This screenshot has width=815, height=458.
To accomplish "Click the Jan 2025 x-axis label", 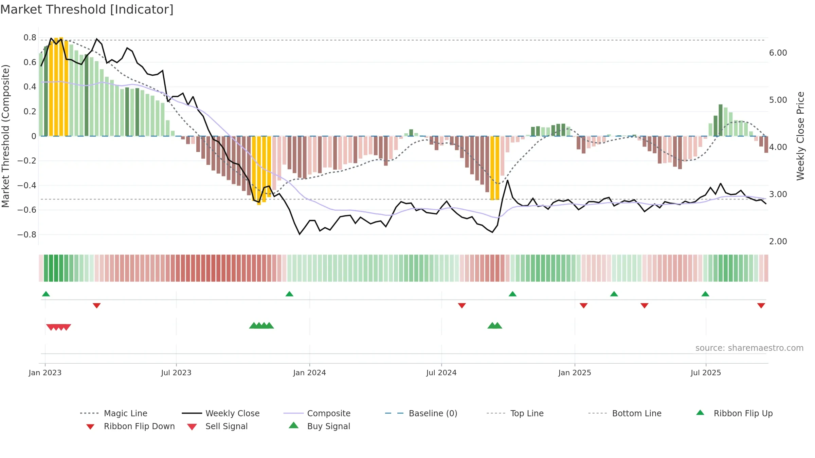I will (x=575, y=373).
